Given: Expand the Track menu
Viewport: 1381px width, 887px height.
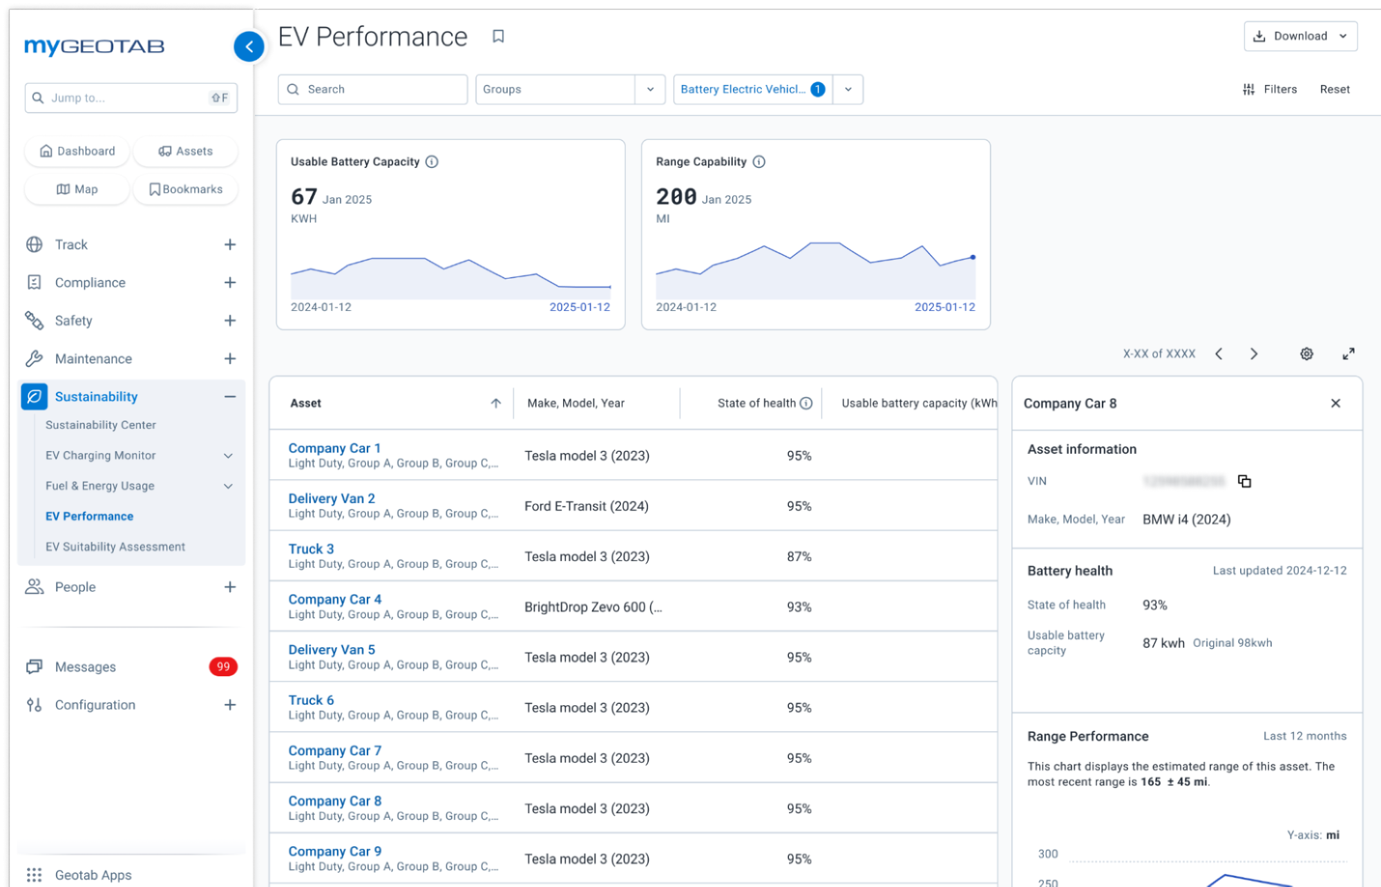Looking at the screenshot, I should pyautogui.click(x=230, y=245).
